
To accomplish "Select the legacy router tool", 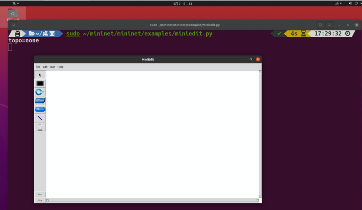I will (x=40, y=109).
